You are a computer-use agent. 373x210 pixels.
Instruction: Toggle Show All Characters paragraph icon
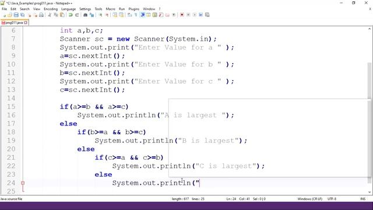pos(136,15)
